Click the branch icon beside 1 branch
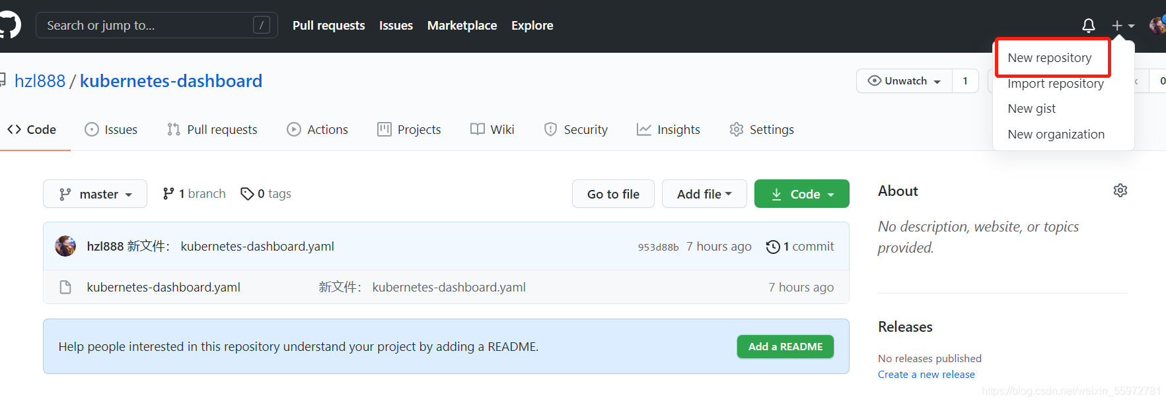Screen dimensions: 1166x403 [168, 193]
